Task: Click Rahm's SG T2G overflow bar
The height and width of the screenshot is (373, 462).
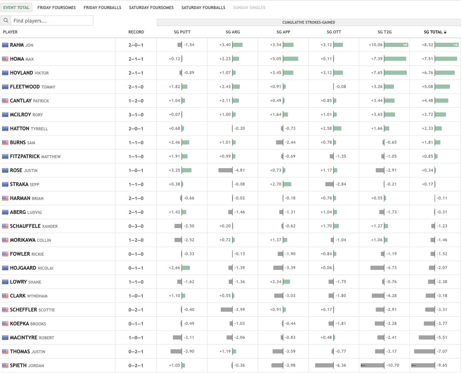Action: pyautogui.click(x=396, y=45)
